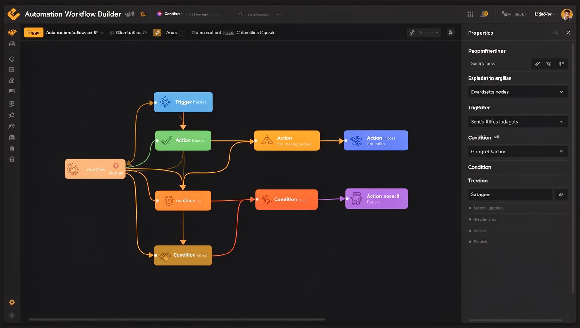The width and height of the screenshot is (580, 328).
Task: Select the Plepisits option bullet
Action: (470, 241)
